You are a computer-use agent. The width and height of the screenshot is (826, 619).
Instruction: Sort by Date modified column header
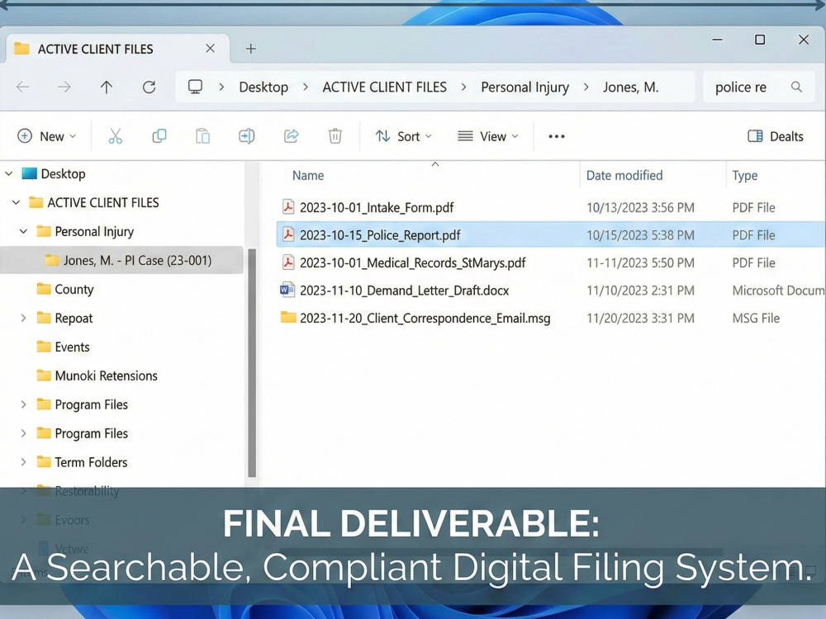point(624,175)
